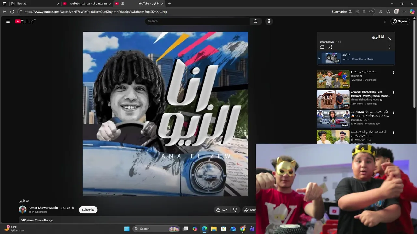The height and width of the screenshot is (234, 417).
Task: Play the 16:46 BMW video
Action: pyautogui.click(x=333, y=119)
